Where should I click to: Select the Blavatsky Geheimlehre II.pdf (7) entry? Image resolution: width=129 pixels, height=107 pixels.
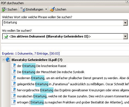point(37,60)
